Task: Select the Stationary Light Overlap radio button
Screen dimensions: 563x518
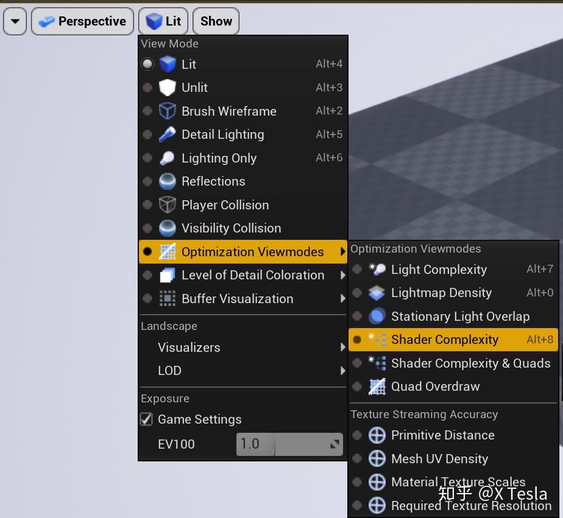Action: pyautogui.click(x=358, y=316)
